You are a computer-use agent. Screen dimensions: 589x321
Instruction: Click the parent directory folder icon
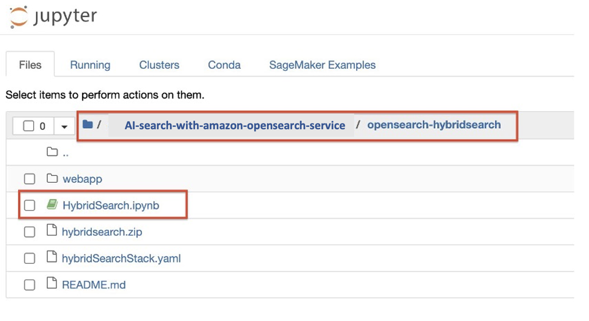tap(52, 152)
